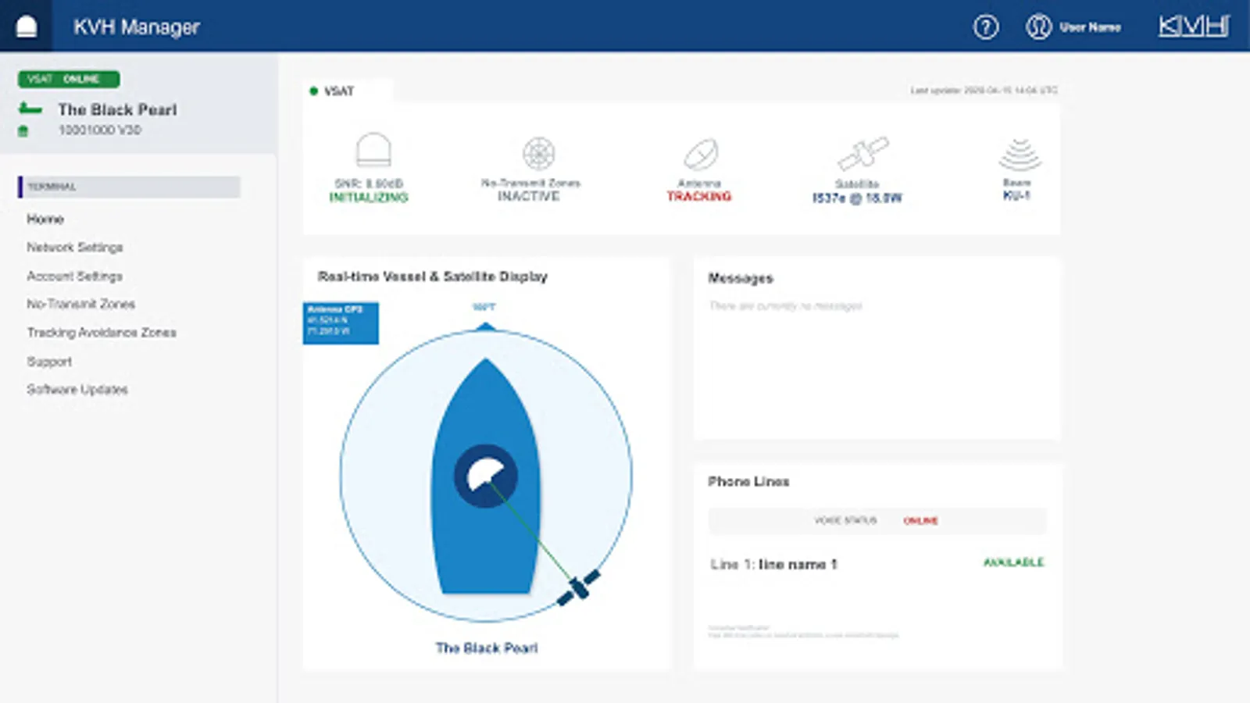Open the help question mark icon
The width and height of the screenshot is (1250, 703).
point(986,27)
